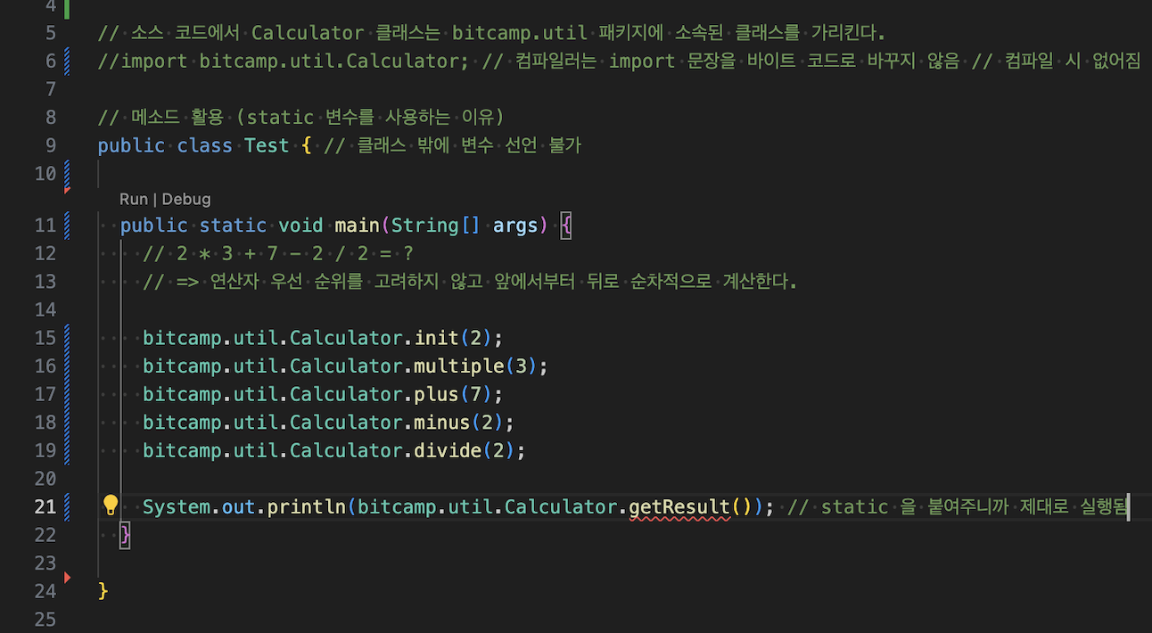Click the multiple(3) call on line 16

point(475,366)
